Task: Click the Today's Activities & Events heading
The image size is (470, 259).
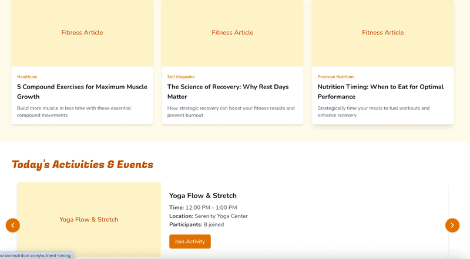Action: pos(82,165)
